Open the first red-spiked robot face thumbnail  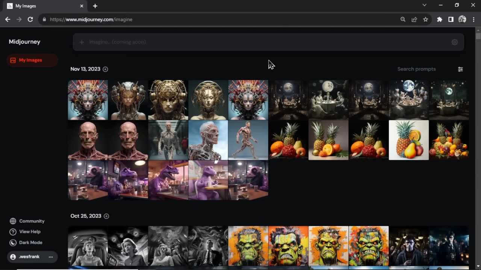[88, 100]
